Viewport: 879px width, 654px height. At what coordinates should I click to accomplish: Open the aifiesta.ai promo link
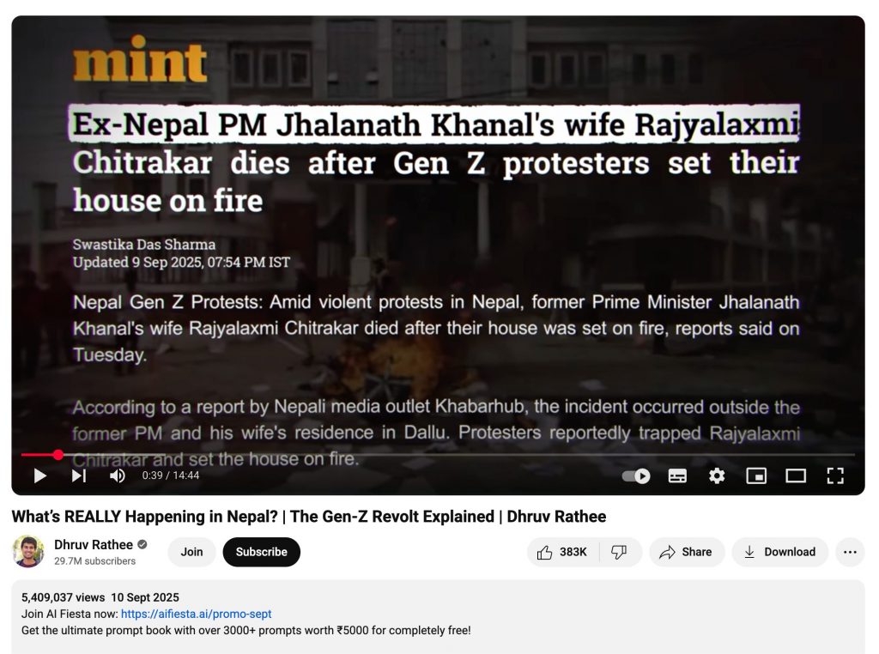tap(197, 614)
